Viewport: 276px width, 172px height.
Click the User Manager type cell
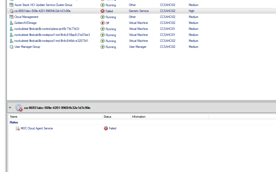coord(138,47)
